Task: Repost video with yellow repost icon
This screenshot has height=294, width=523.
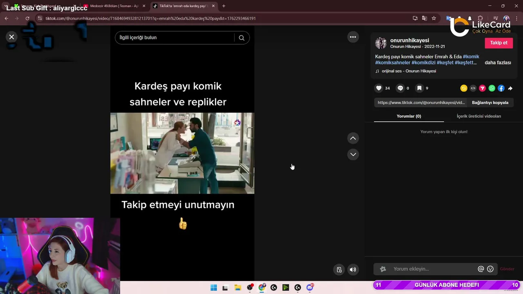Action: tap(464, 88)
